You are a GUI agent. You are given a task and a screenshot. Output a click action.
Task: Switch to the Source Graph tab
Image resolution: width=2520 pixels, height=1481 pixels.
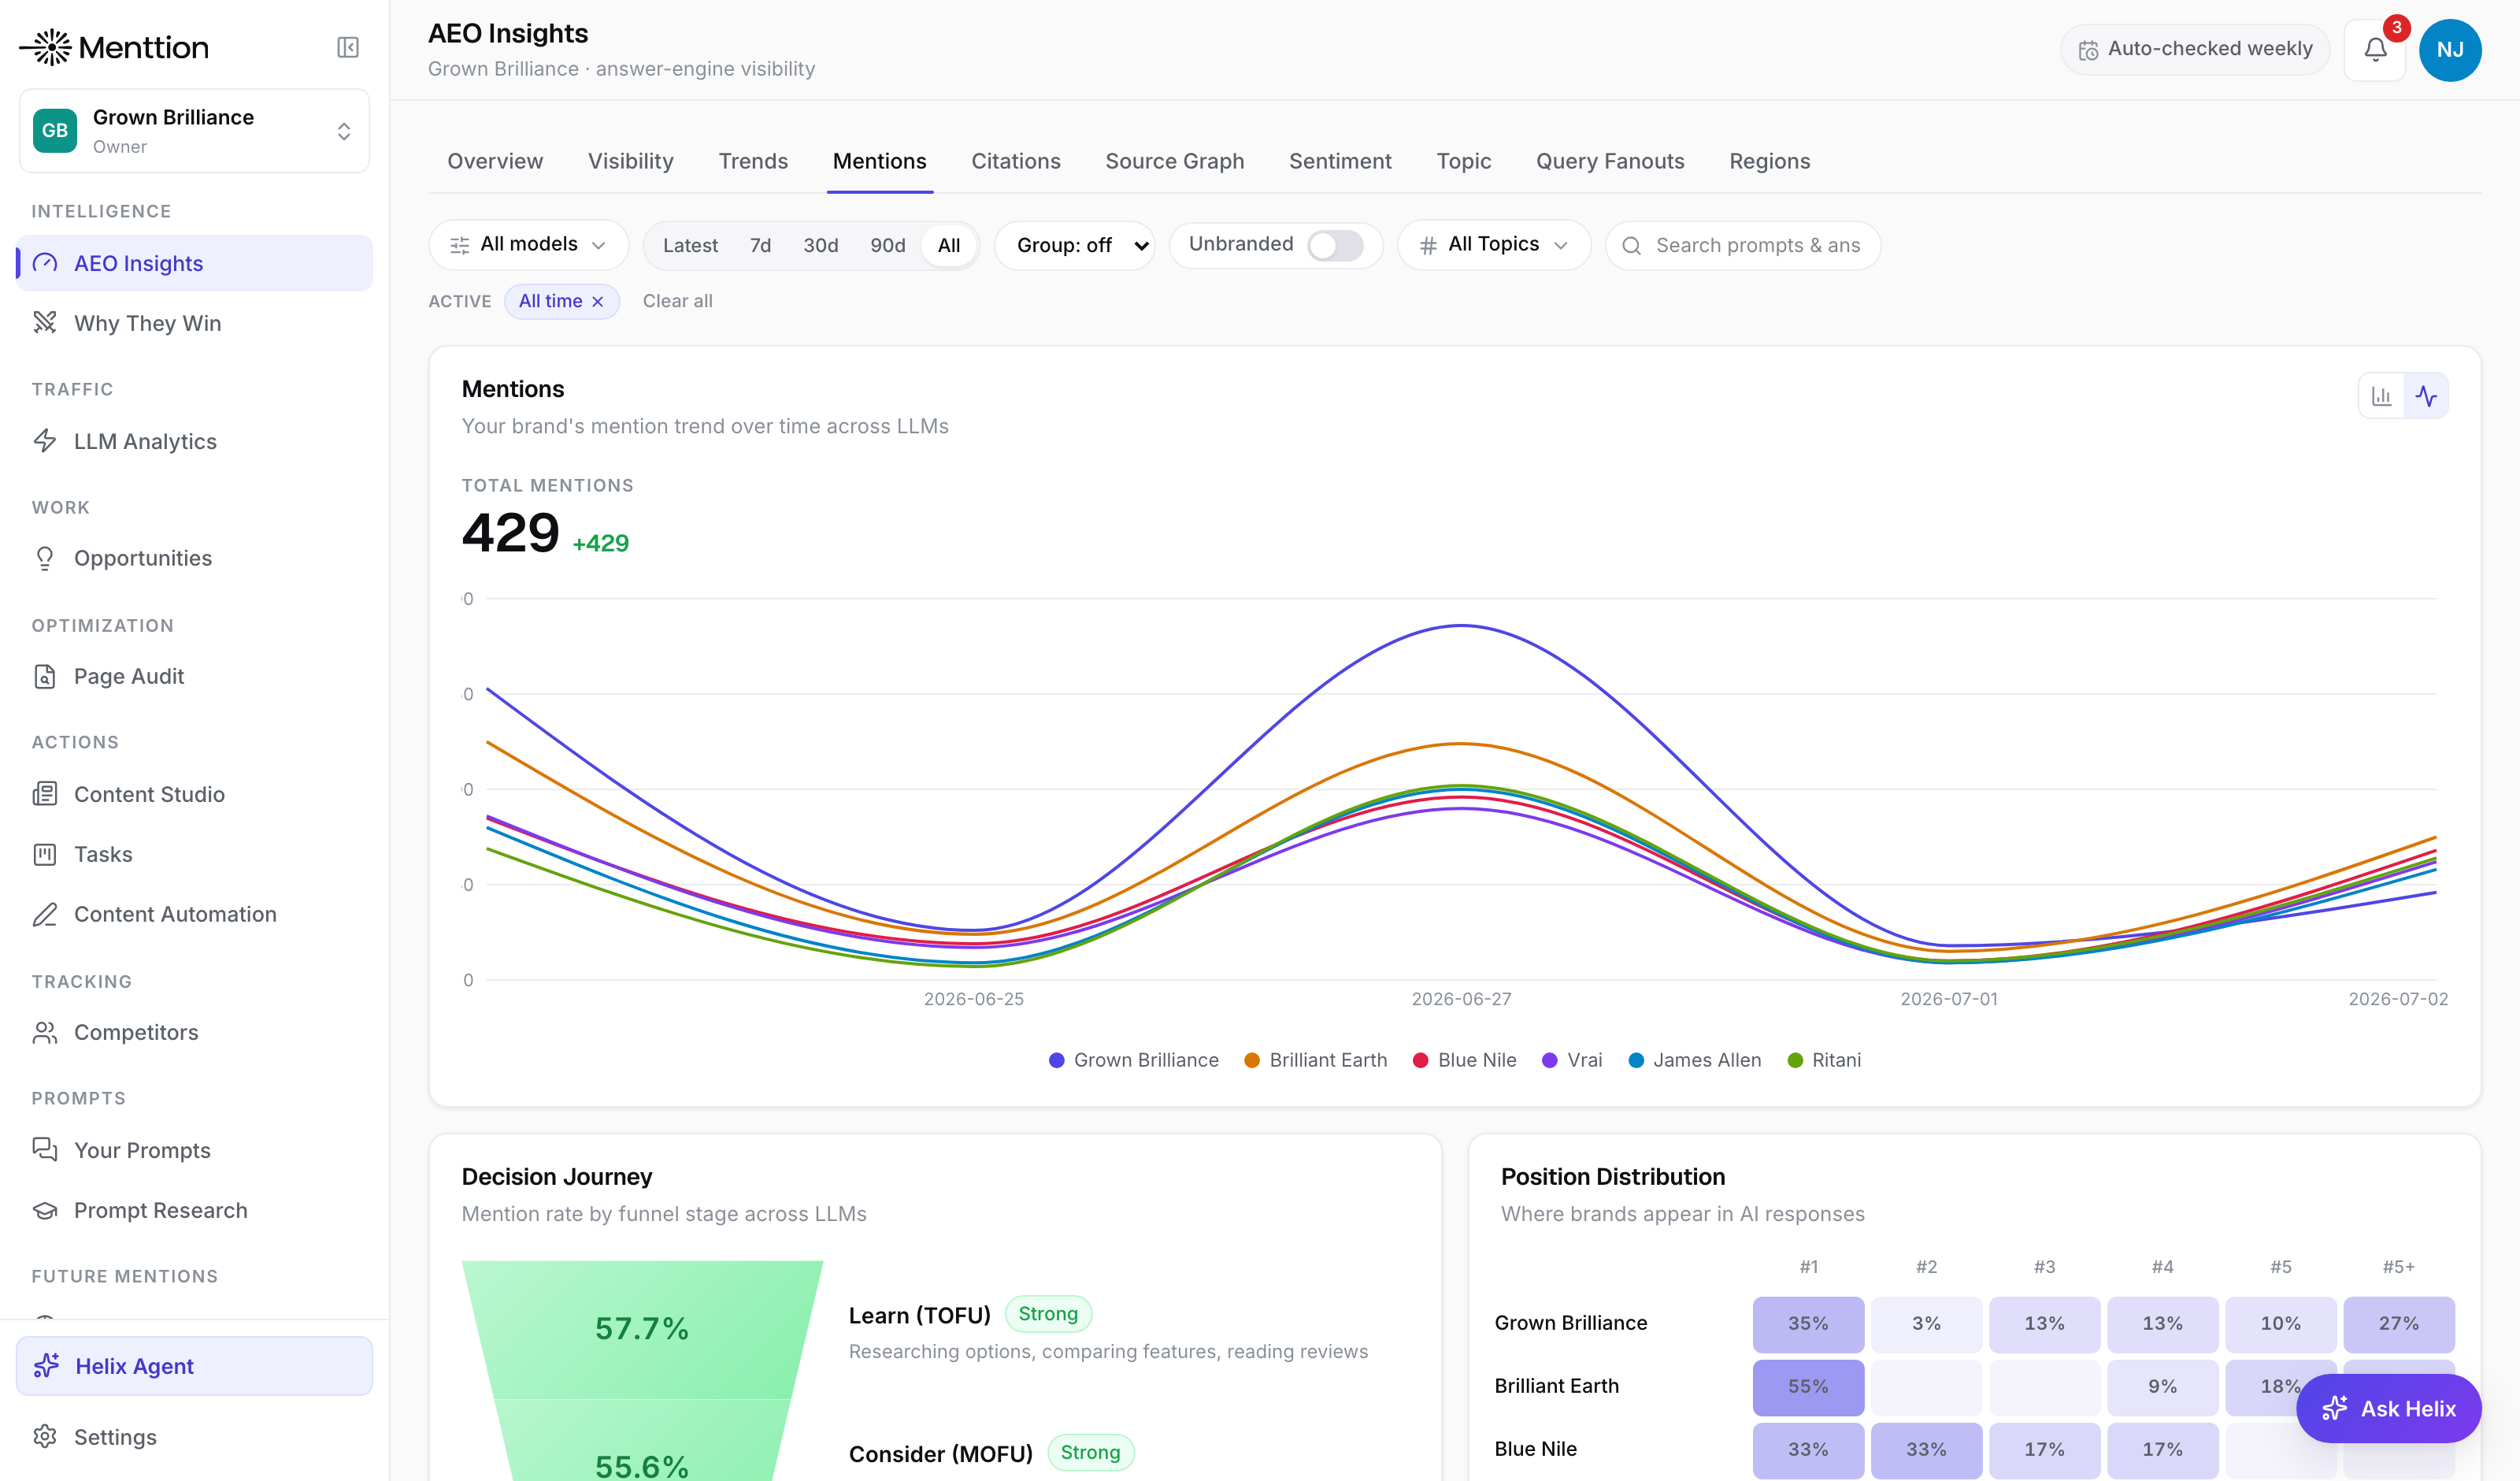pos(1175,161)
